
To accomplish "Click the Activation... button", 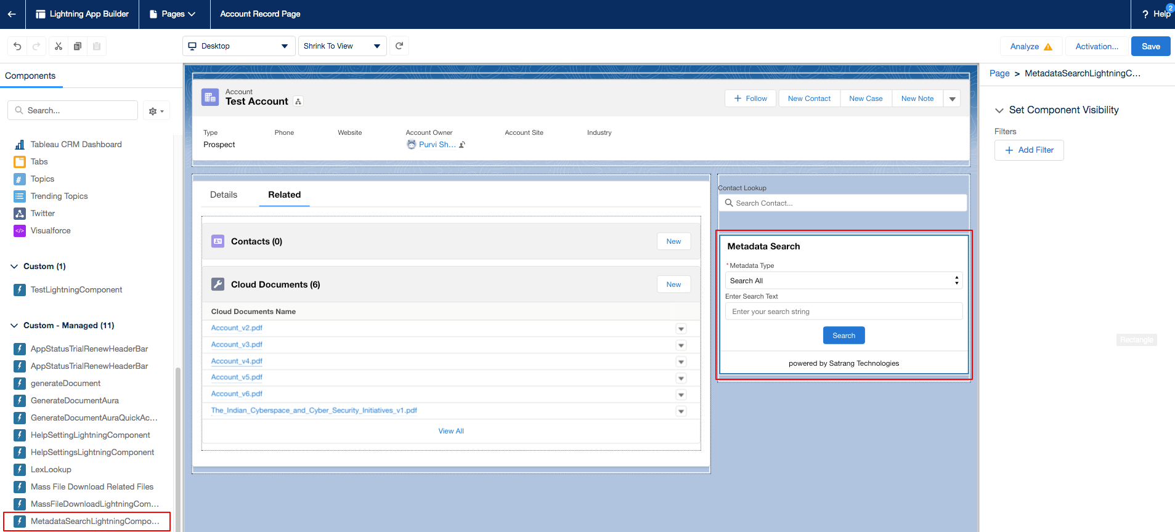I will [1097, 46].
